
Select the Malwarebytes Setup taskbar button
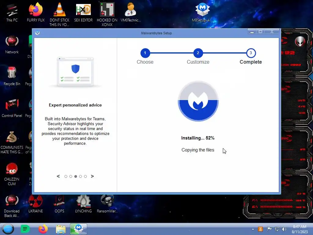79,229
